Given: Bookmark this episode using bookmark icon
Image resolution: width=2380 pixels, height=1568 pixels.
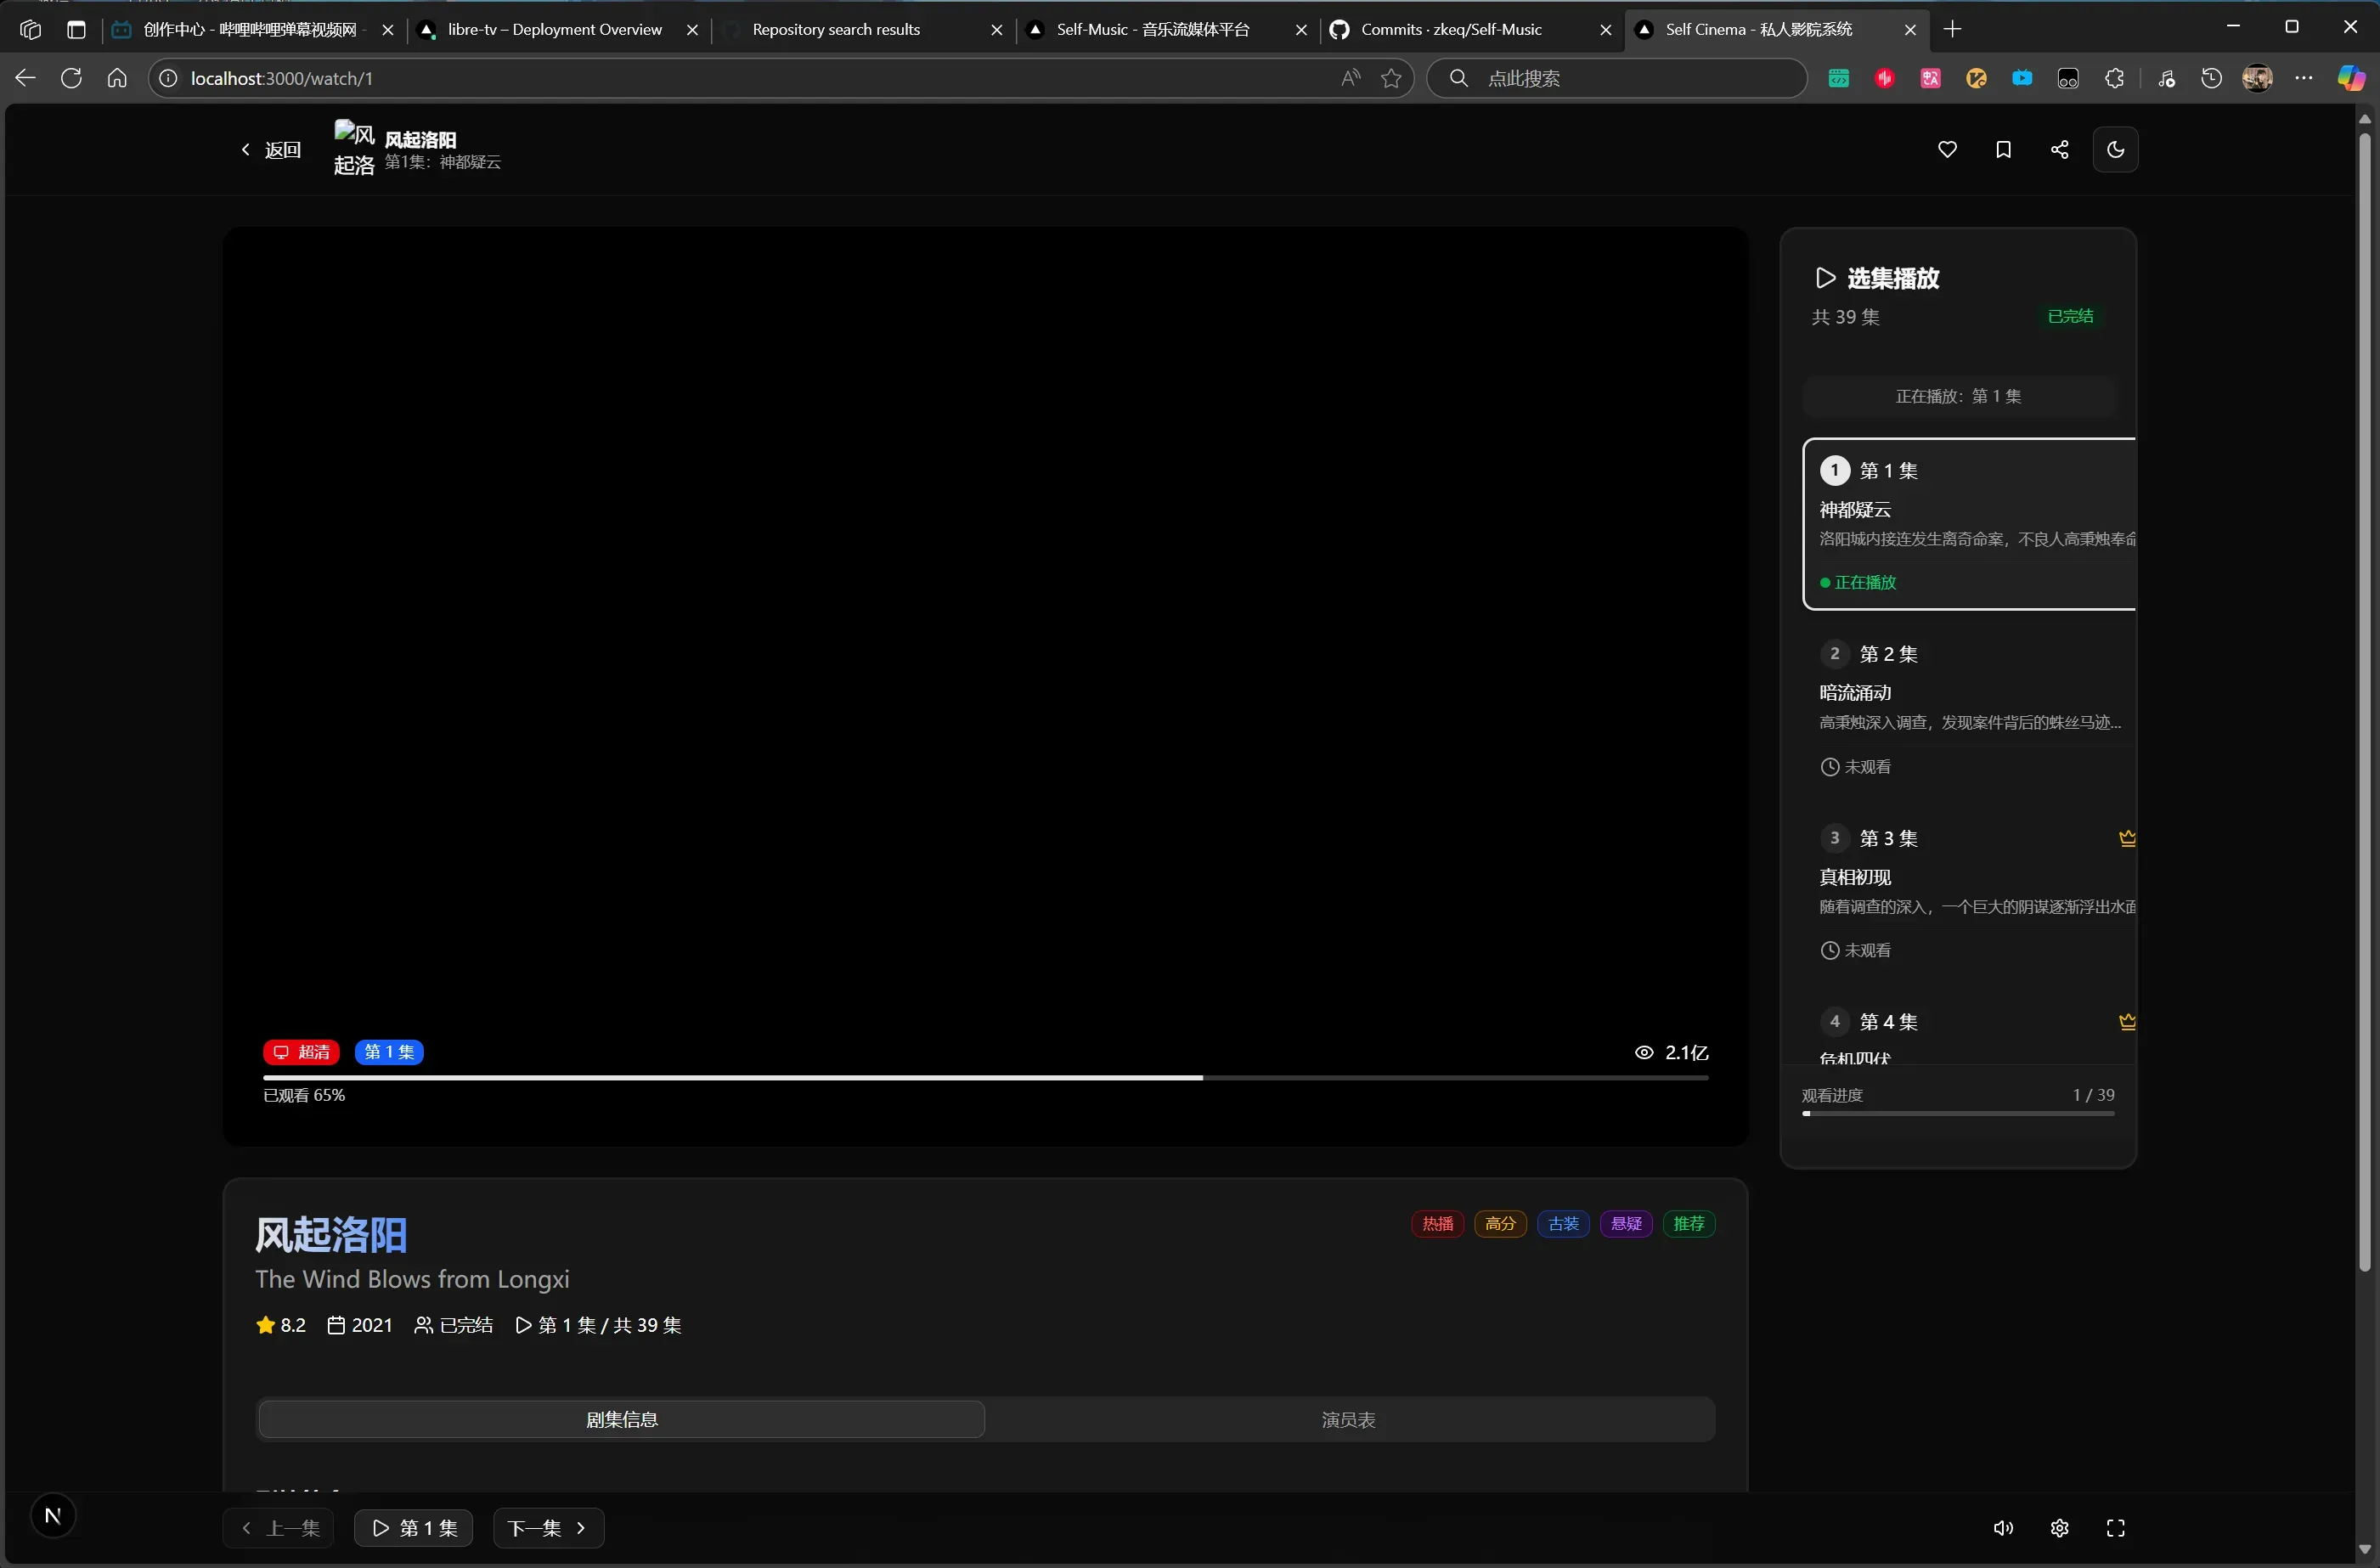Looking at the screenshot, I should tap(2003, 150).
